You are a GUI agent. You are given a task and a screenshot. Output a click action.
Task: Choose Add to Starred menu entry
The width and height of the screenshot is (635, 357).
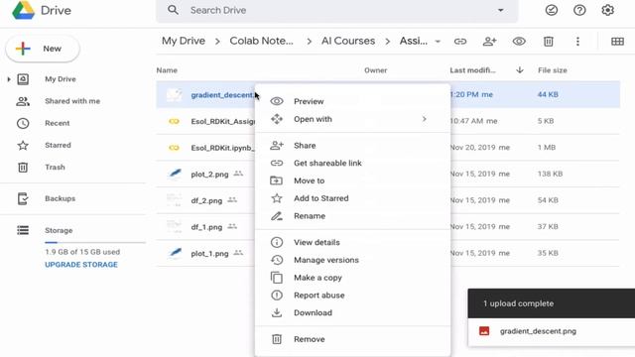click(x=353, y=198)
